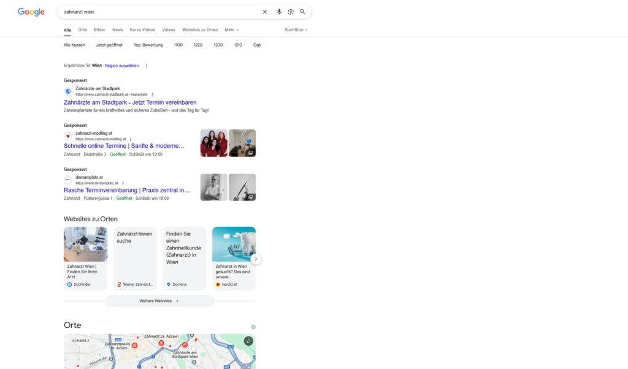
Task: Select Zahnarztpraxis Dr. Achim map pin
Action: point(134,345)
